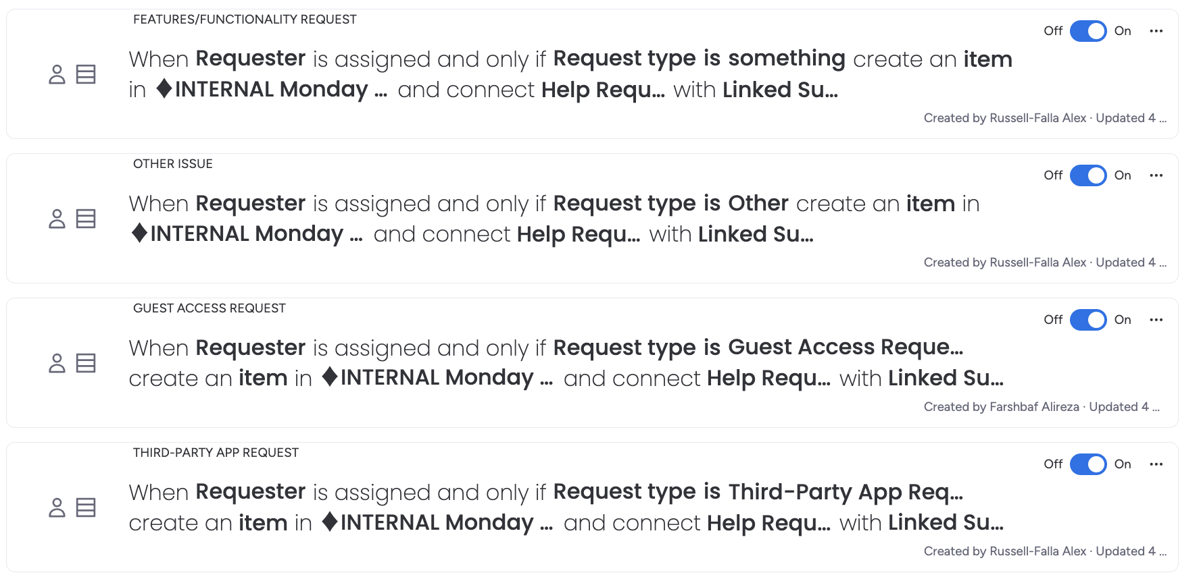Click person icon on Guest Access Request automation
1199x579 pixels.
(57, 363)
